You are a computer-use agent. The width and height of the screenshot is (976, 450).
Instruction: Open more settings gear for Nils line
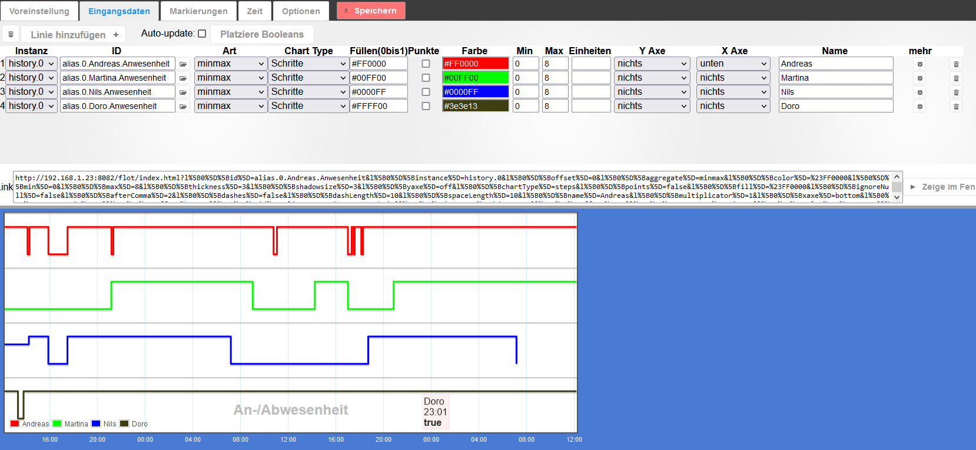920,92
